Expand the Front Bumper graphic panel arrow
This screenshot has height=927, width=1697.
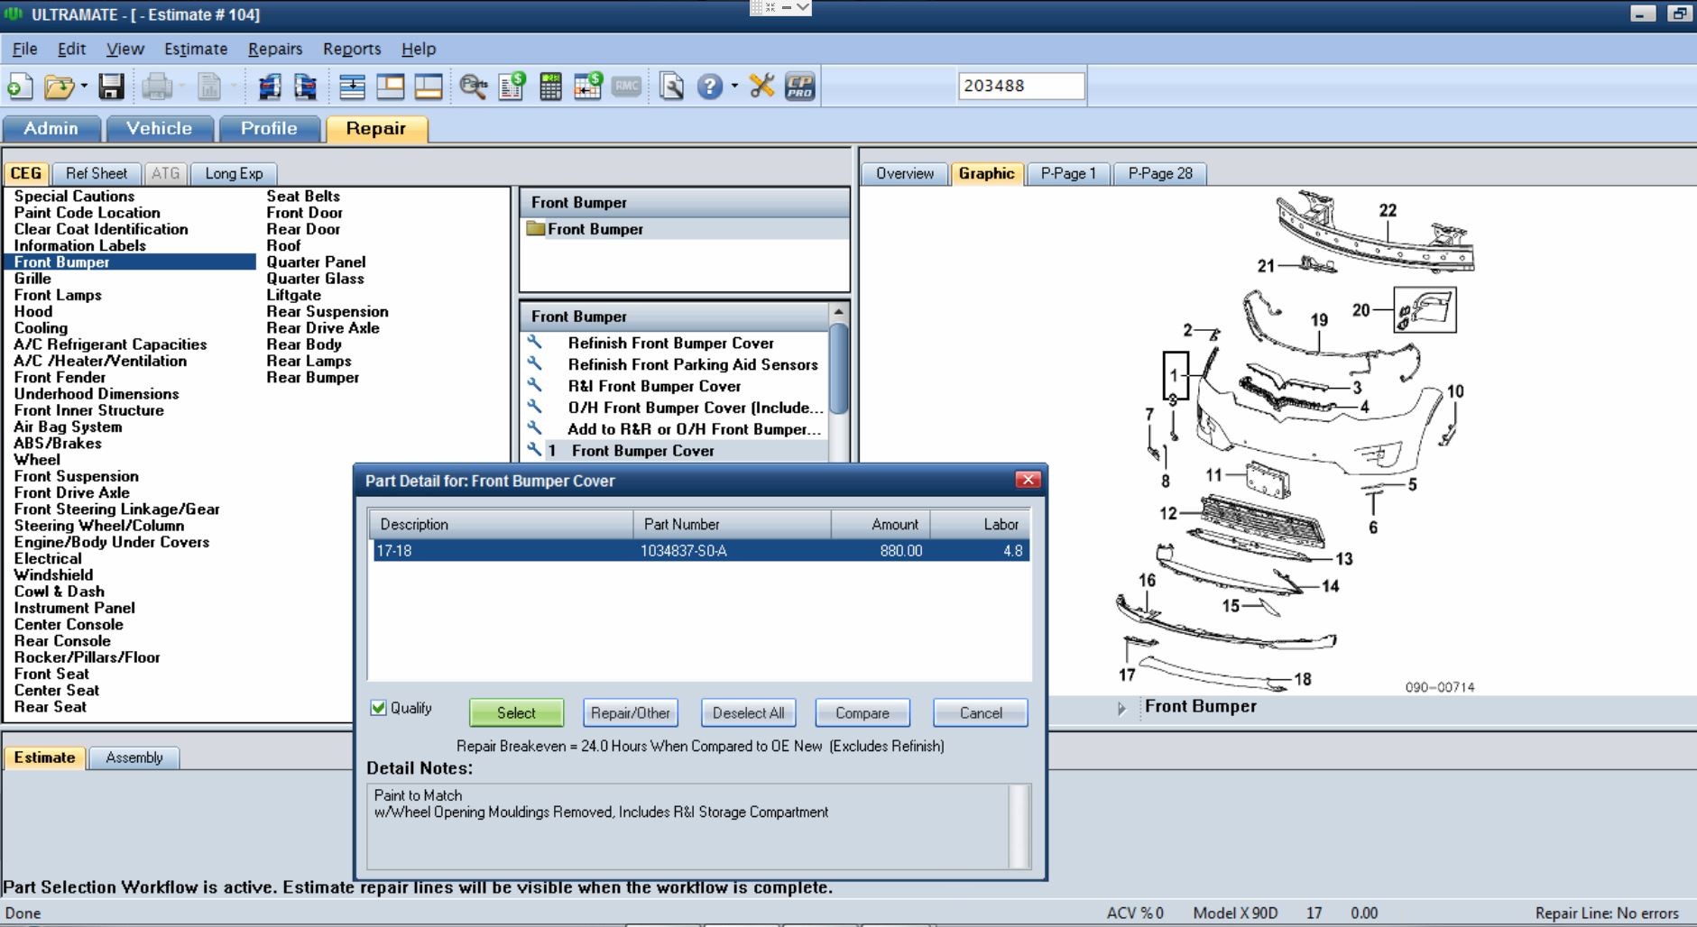[x=1121, y=709]
